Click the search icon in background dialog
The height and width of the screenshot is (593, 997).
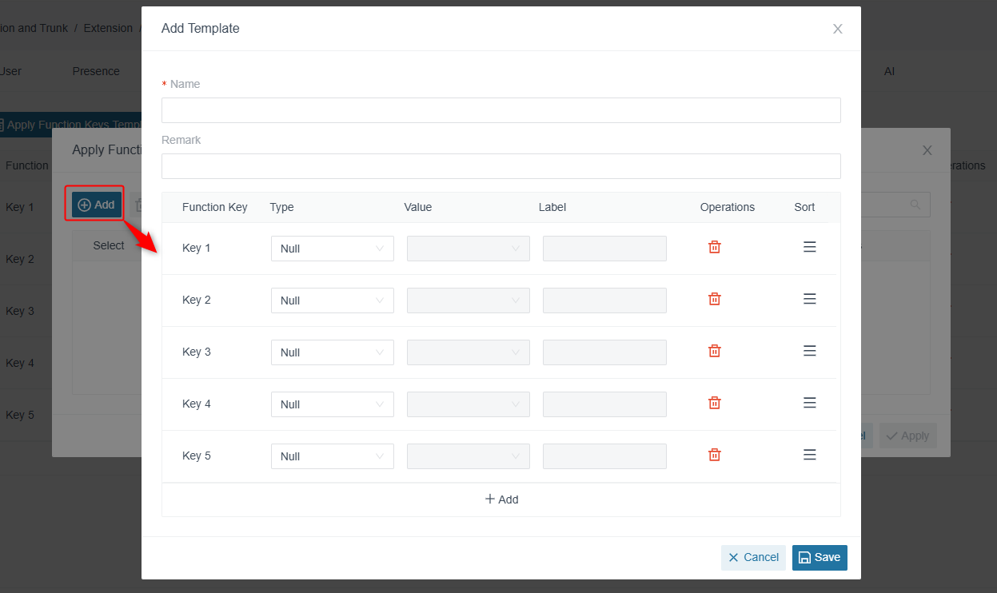tap(915, 205)
